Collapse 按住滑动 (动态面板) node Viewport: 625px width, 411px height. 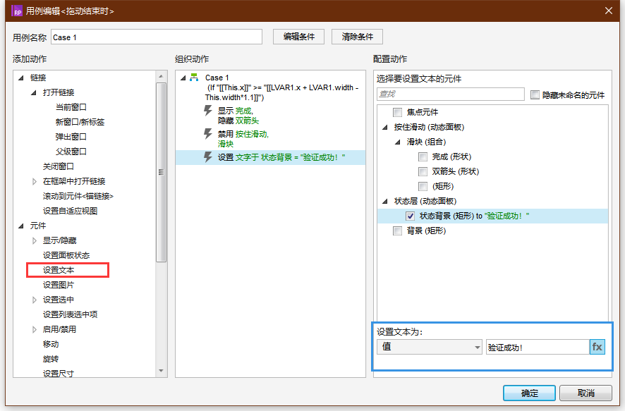click(x=385, y=127)
